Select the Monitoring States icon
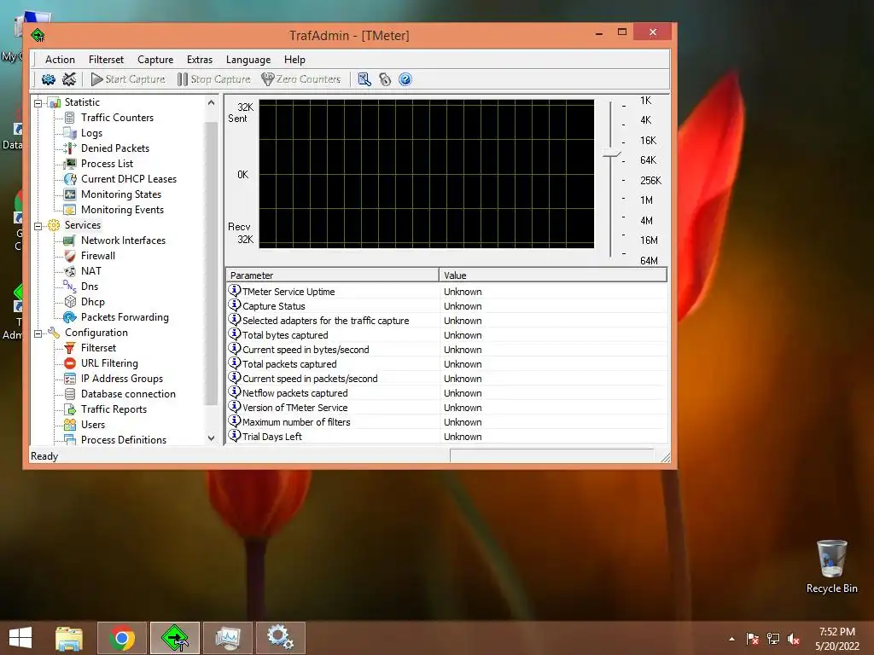Viewport: 874px width, 655px height. (x=70, y=194)
